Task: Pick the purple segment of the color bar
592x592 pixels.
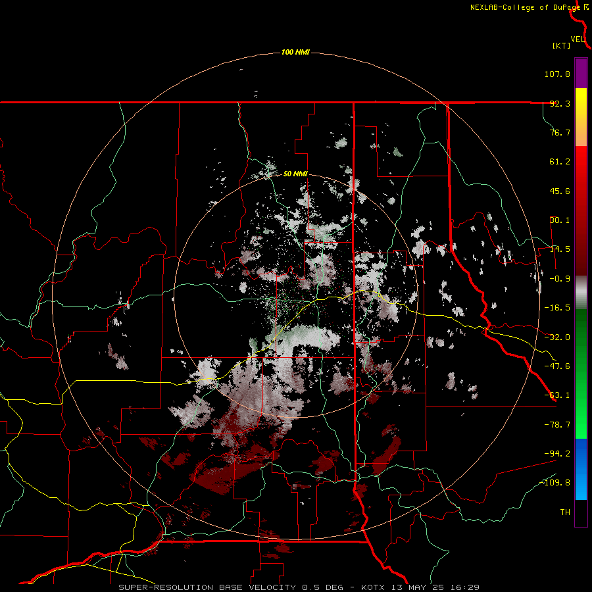Action: pos(581,73)
